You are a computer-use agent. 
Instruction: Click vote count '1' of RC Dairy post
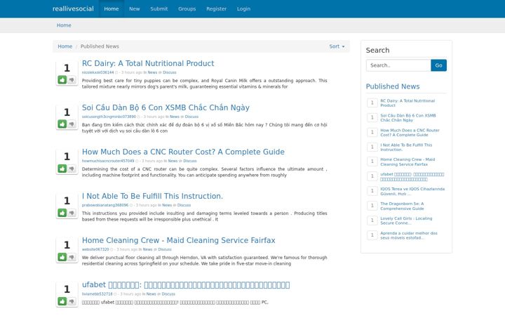click(67, 68)
